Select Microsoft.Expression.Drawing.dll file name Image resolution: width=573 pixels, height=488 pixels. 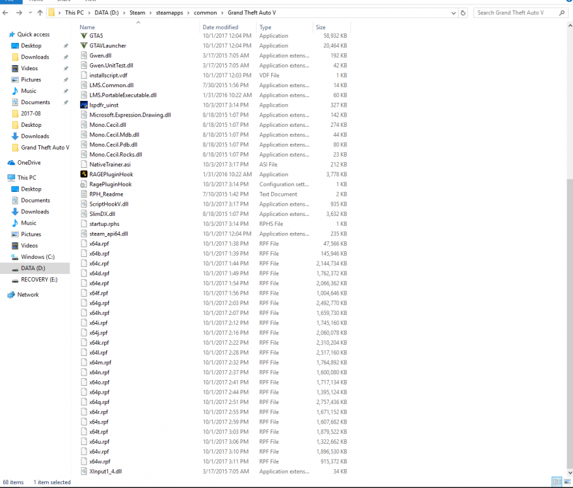(x=130, y=115)
